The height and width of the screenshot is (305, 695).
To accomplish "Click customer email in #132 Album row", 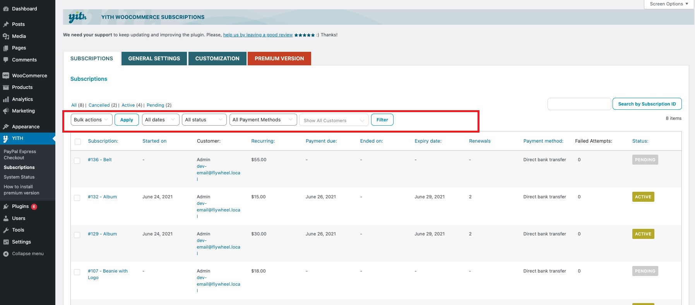I will tap(218, 210).
